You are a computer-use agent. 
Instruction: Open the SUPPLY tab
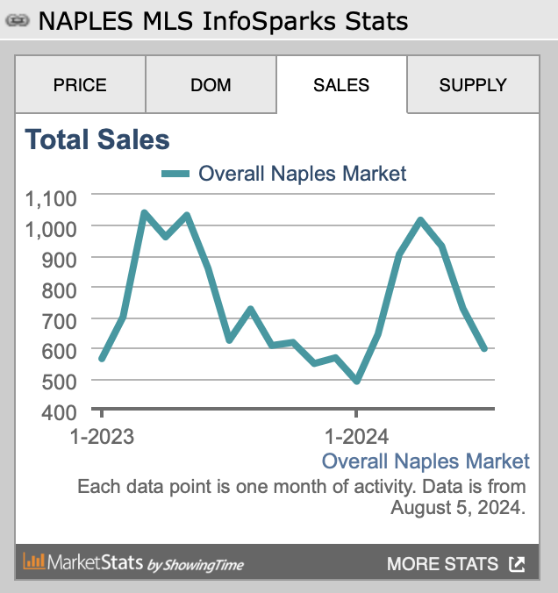click(473, 85)
